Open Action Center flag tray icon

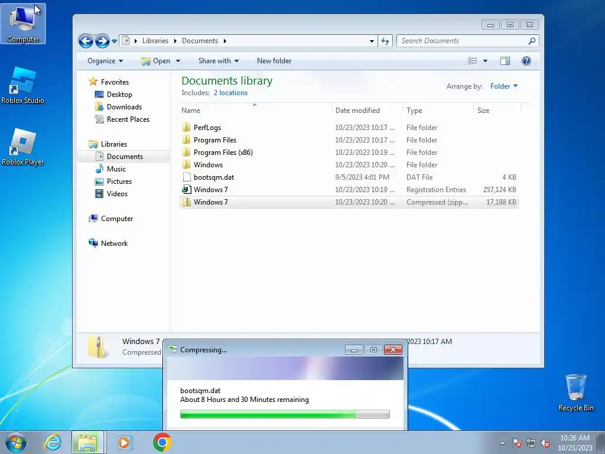coord(516,443)
